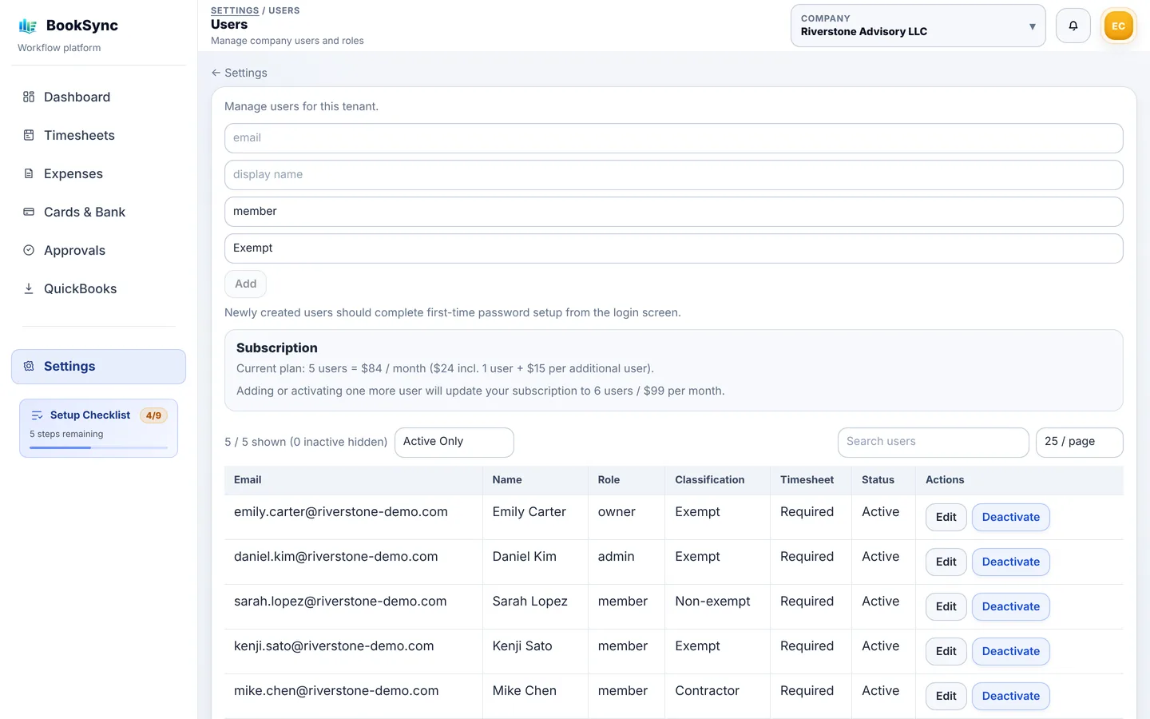Change the 25 / page dropdown
Screen dimensions: 1150x719
(1079, 442)
